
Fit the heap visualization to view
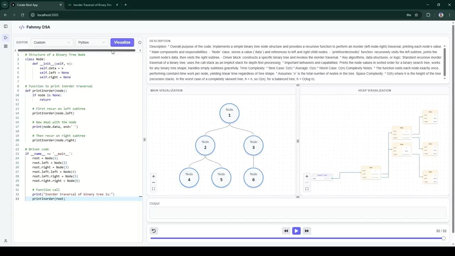(307, 189)
